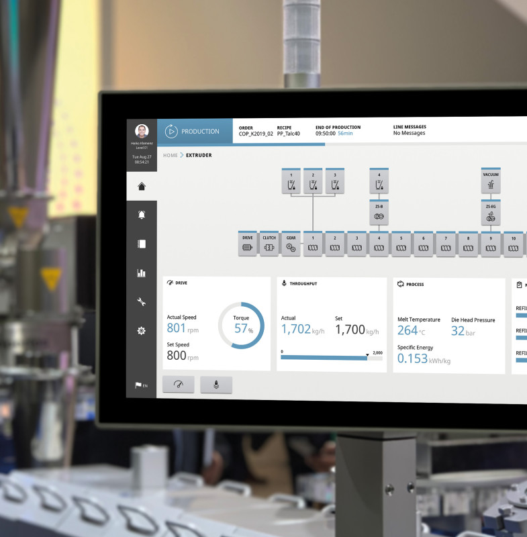
Task: Click the throughput progress bar
Action: (332, 358)
